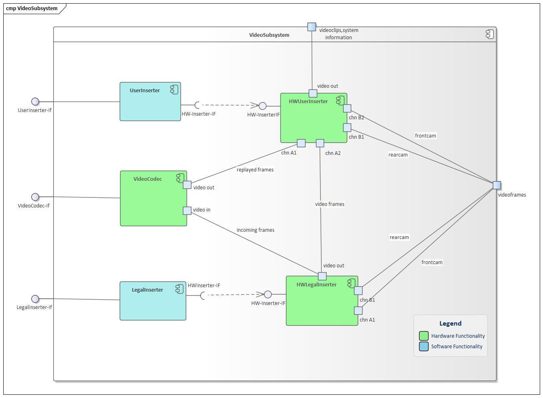Select the HWInserter-IF required socket on LegalInserter
The image size is (543, 398).
[x=204, y=296]
